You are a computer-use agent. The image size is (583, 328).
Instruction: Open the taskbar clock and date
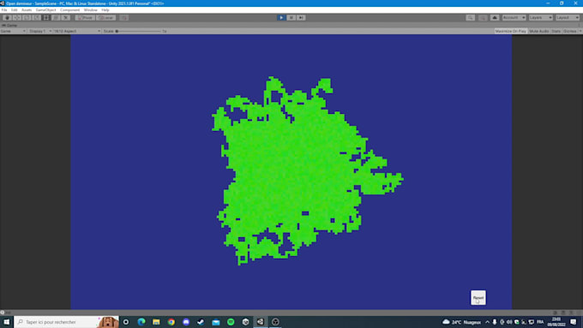click(x=556, y=322)
